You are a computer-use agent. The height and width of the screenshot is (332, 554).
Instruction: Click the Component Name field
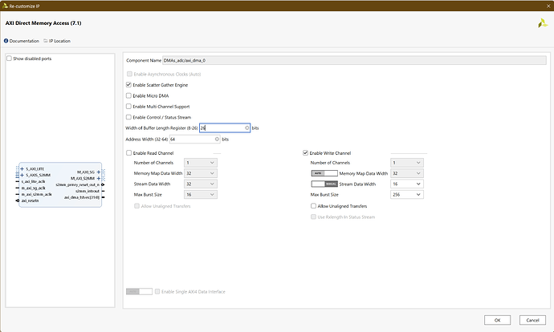click(354, 60)
